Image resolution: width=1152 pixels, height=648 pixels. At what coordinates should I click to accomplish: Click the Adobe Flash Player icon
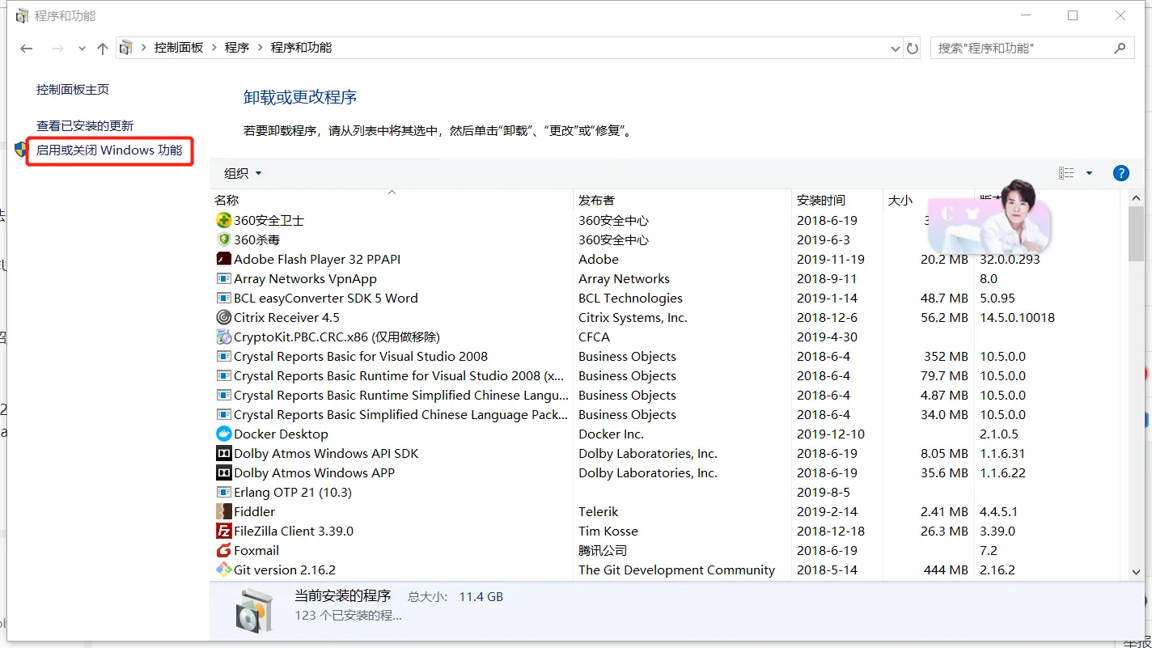click(224, 259)
